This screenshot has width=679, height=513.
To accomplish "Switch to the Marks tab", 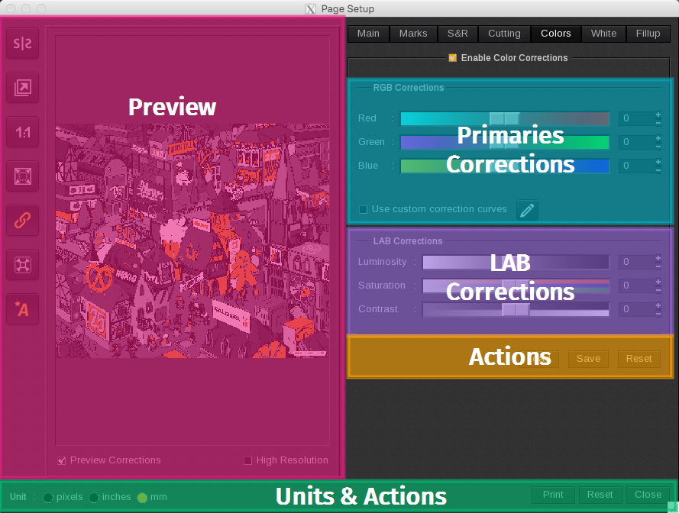I will pos(413,34).
